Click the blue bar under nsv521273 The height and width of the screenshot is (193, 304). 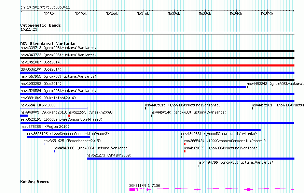tap(191, 159)
